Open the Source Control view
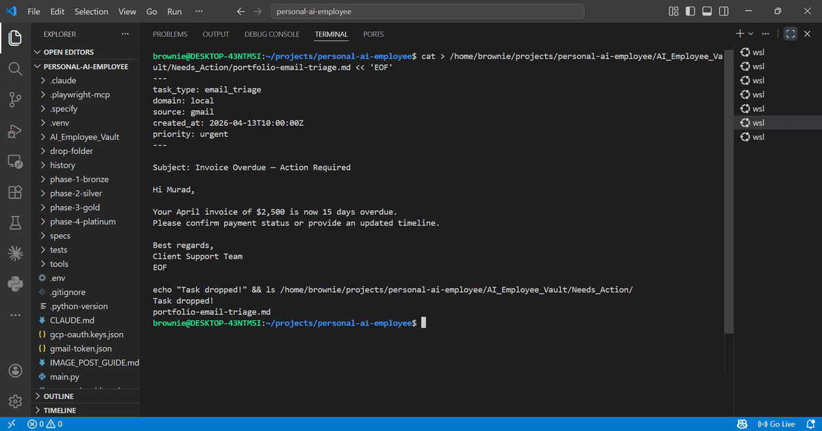Screen dimensions: 822x431 tap(15, 99)
